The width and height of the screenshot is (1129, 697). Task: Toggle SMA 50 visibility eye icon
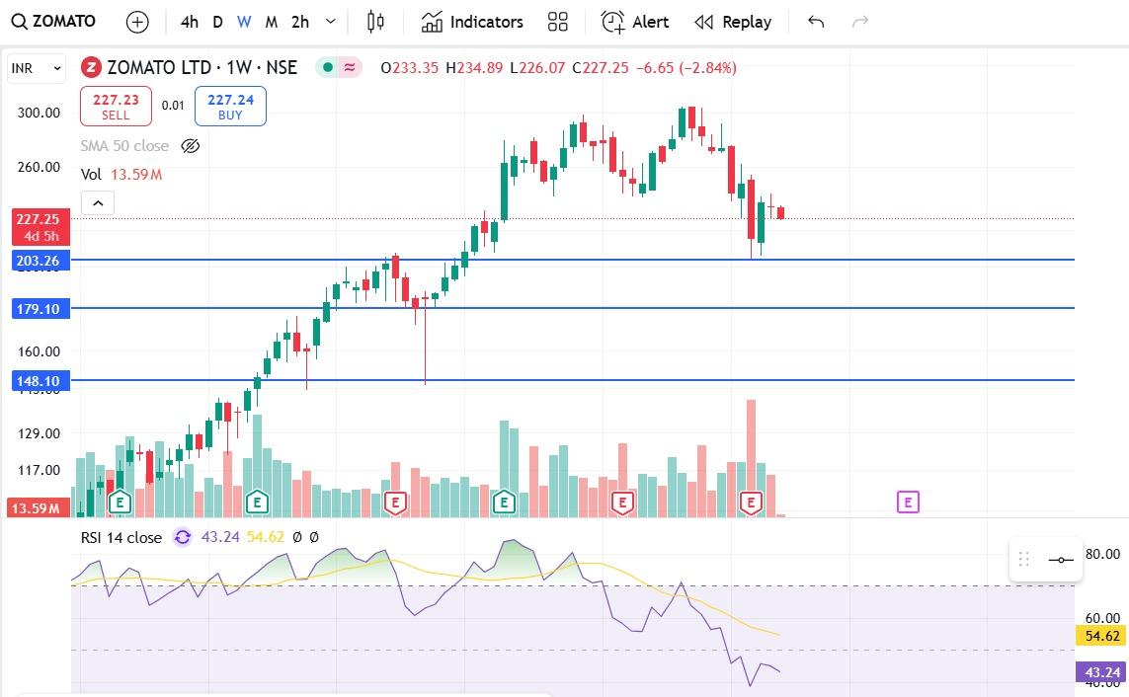click(x=190, y=146)
